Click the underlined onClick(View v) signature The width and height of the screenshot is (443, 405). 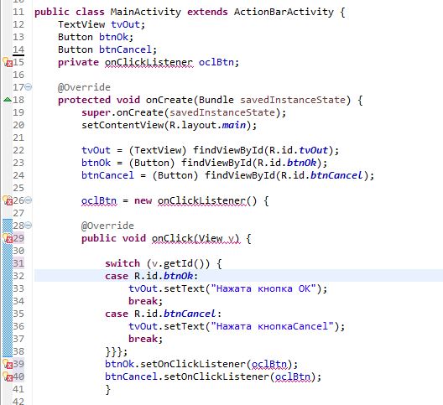point(195,239)
